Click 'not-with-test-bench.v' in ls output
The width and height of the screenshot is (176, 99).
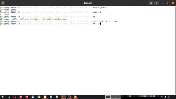tap(54, 19)
